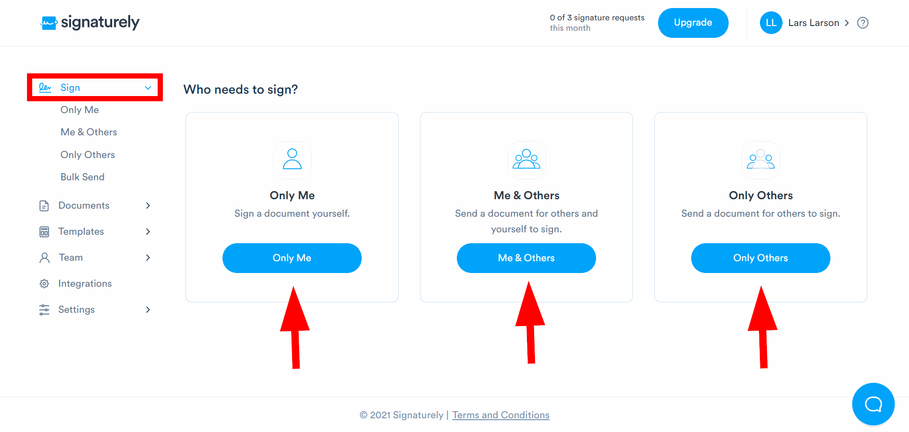
Task: Click the Settings sliders icon
Action: (x=44, y=309)
